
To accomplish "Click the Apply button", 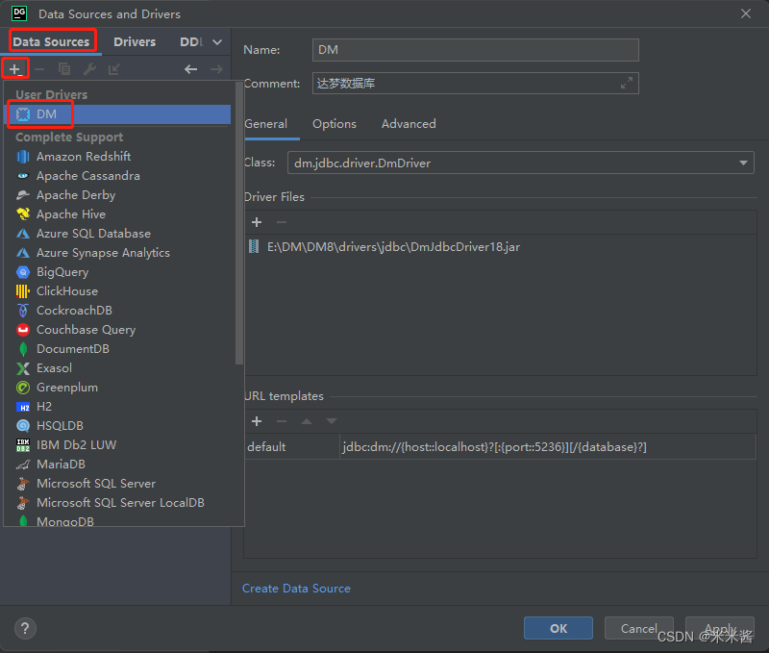I will 719,628.
